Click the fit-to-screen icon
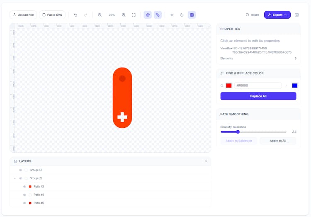This screenshot has height=217, width=311. tap(134, 15)
